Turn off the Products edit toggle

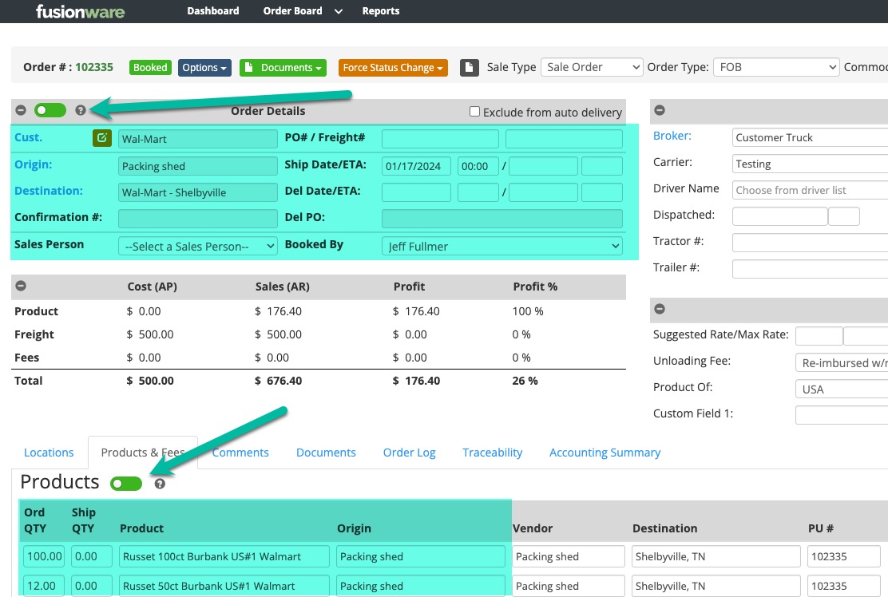click(125, 484)
